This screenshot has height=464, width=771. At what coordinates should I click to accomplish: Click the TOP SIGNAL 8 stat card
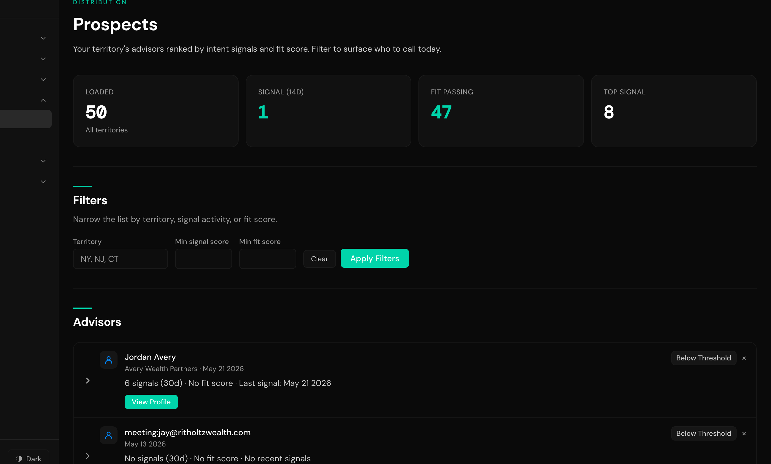pos(674,111)
